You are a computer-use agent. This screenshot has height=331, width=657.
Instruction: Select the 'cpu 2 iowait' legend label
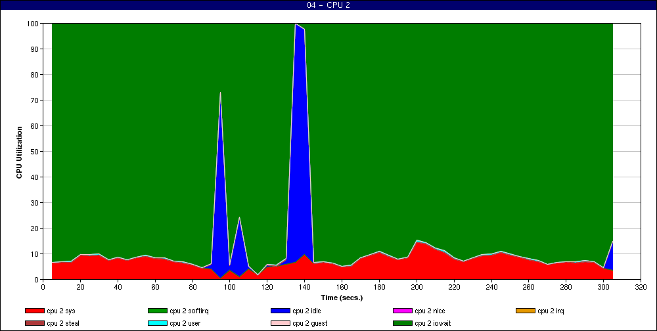point(433,324)
